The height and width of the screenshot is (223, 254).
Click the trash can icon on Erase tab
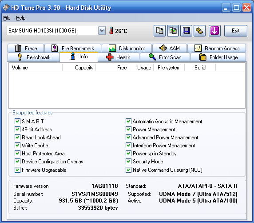[18, 48]
